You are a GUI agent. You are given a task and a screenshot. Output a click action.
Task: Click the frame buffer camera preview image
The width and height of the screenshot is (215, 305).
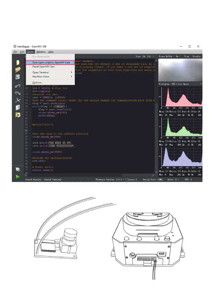pos(180,70)
